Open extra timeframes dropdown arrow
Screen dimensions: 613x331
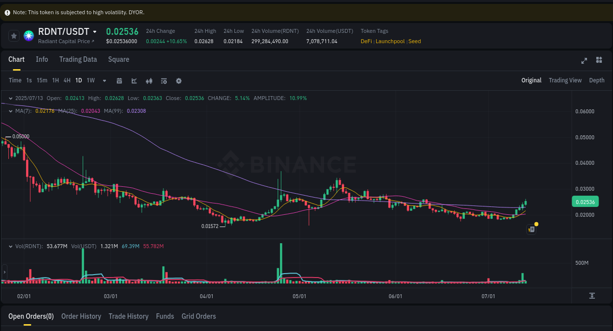click(104, 80)
